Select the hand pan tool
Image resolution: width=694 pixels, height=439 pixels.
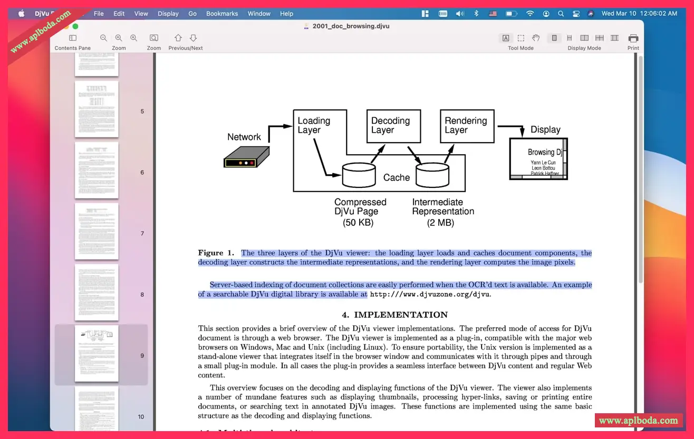point(536,38)
